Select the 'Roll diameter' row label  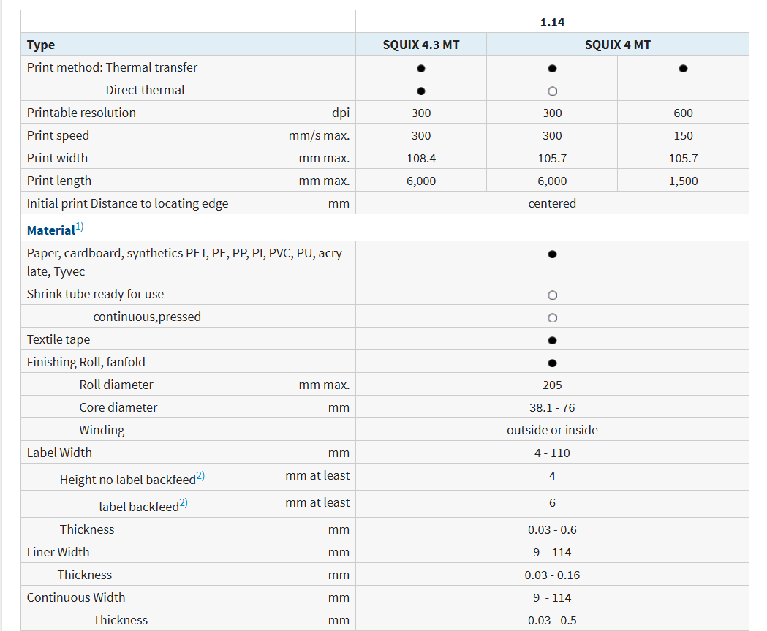(116, 385)
